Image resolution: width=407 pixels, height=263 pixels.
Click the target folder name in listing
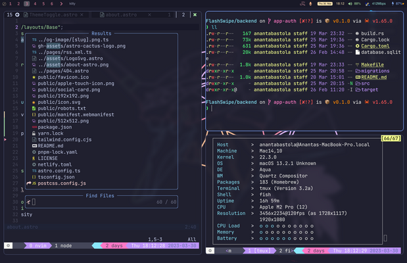click(x=370, y=89)
